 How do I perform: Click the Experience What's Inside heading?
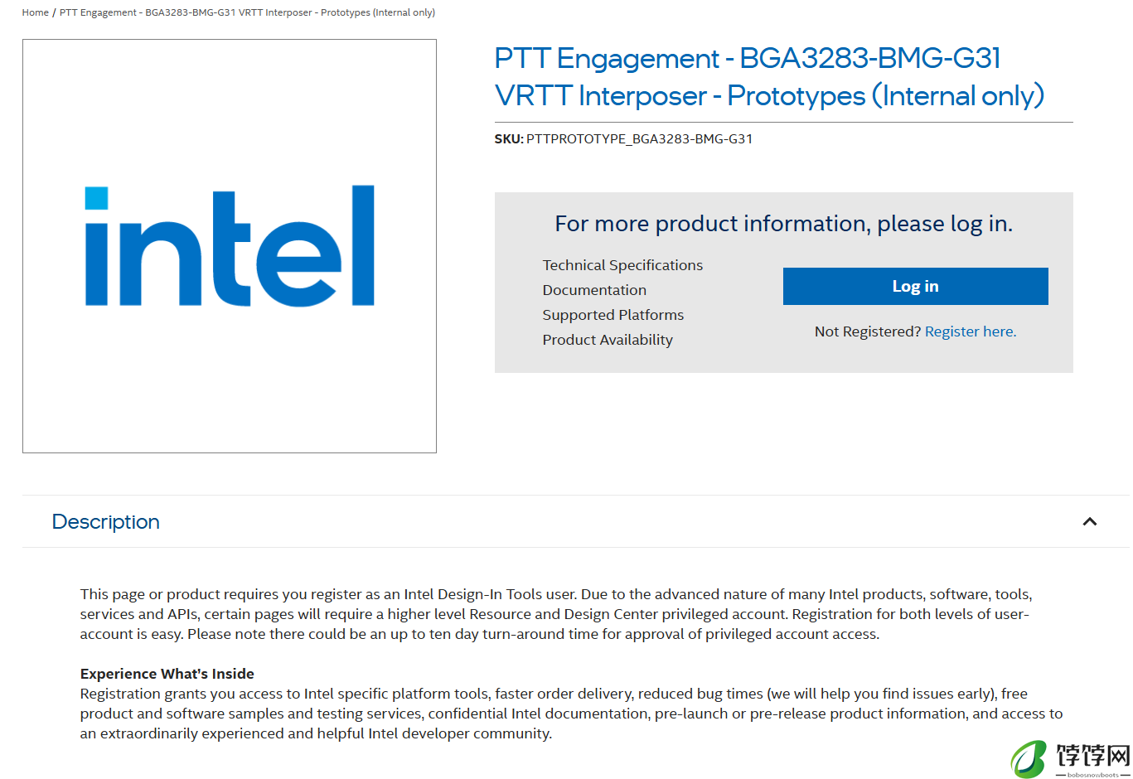coord(167,674)
